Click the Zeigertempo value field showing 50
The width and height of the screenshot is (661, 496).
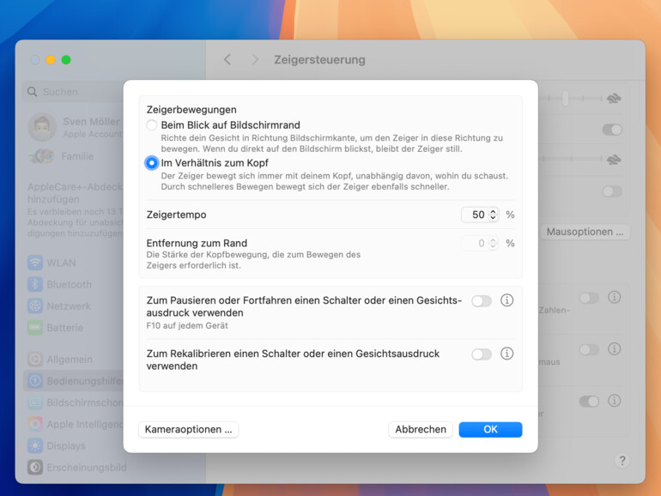coord(476,215)
